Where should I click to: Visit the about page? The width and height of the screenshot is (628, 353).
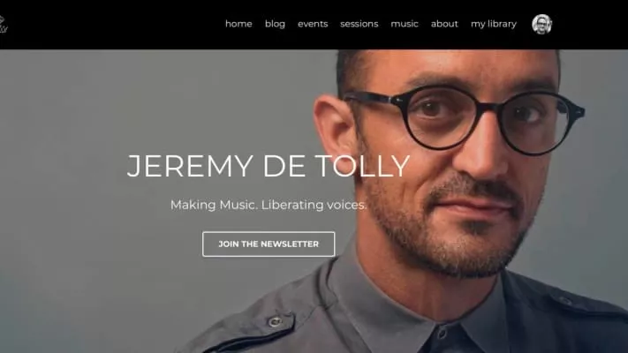tap(444, 24)
